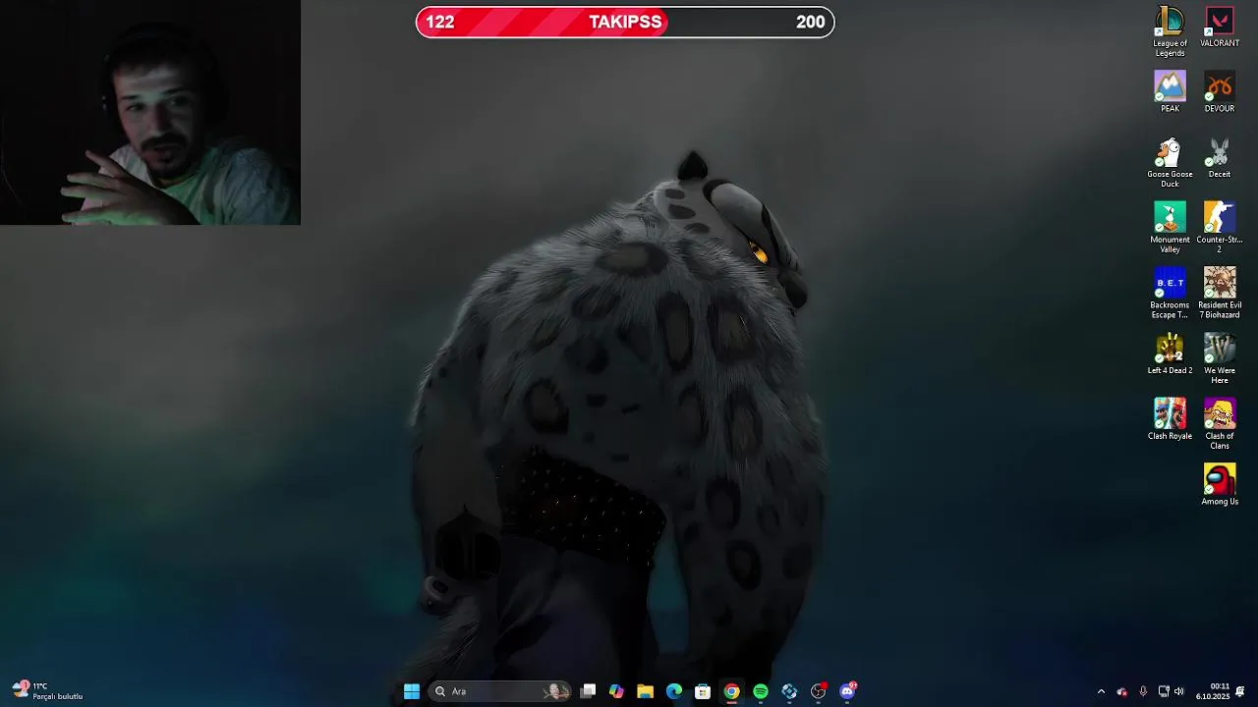Open the clock showing 00:11 6.10.2025

point(1213,691)
